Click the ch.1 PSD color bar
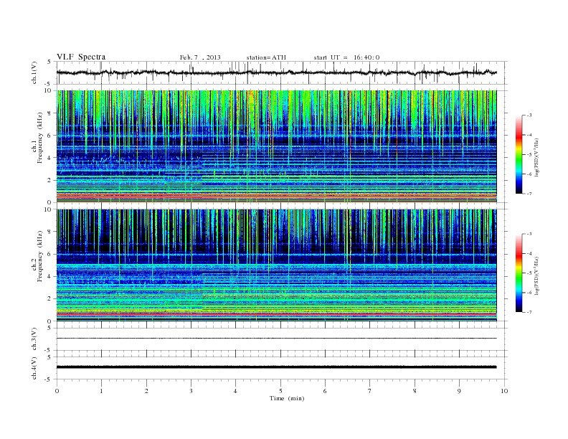The width and height of the screenshot is (568, 439). coord(519,154)
